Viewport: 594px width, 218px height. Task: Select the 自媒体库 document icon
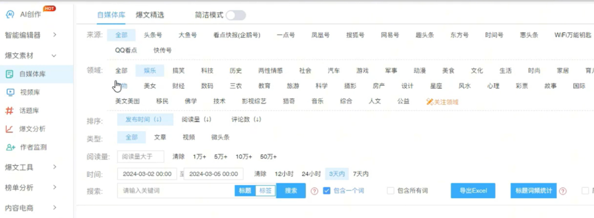(x=10, y=74)
